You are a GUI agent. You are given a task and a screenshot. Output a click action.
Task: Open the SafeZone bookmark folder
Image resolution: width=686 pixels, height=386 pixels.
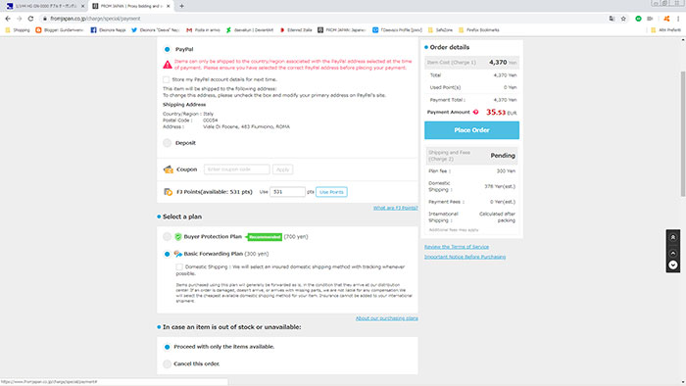(440, 30)
